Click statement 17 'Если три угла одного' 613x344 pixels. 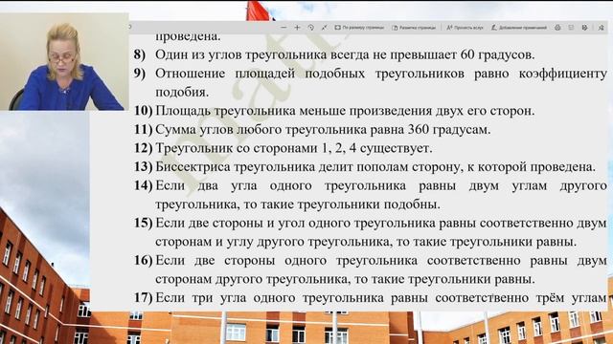[371, 298]
